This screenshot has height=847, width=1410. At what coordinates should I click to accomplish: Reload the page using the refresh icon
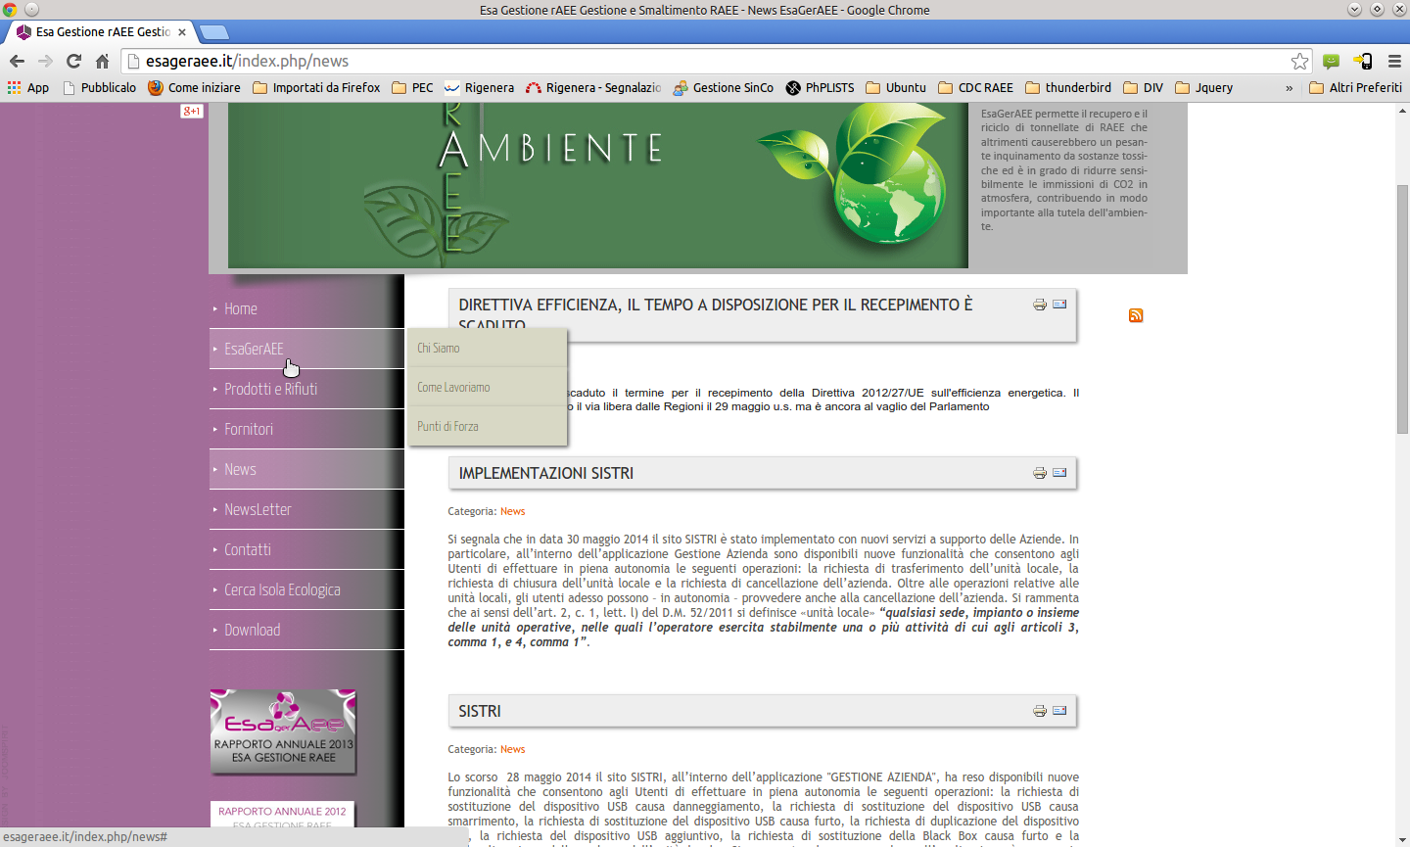[73, 61]
